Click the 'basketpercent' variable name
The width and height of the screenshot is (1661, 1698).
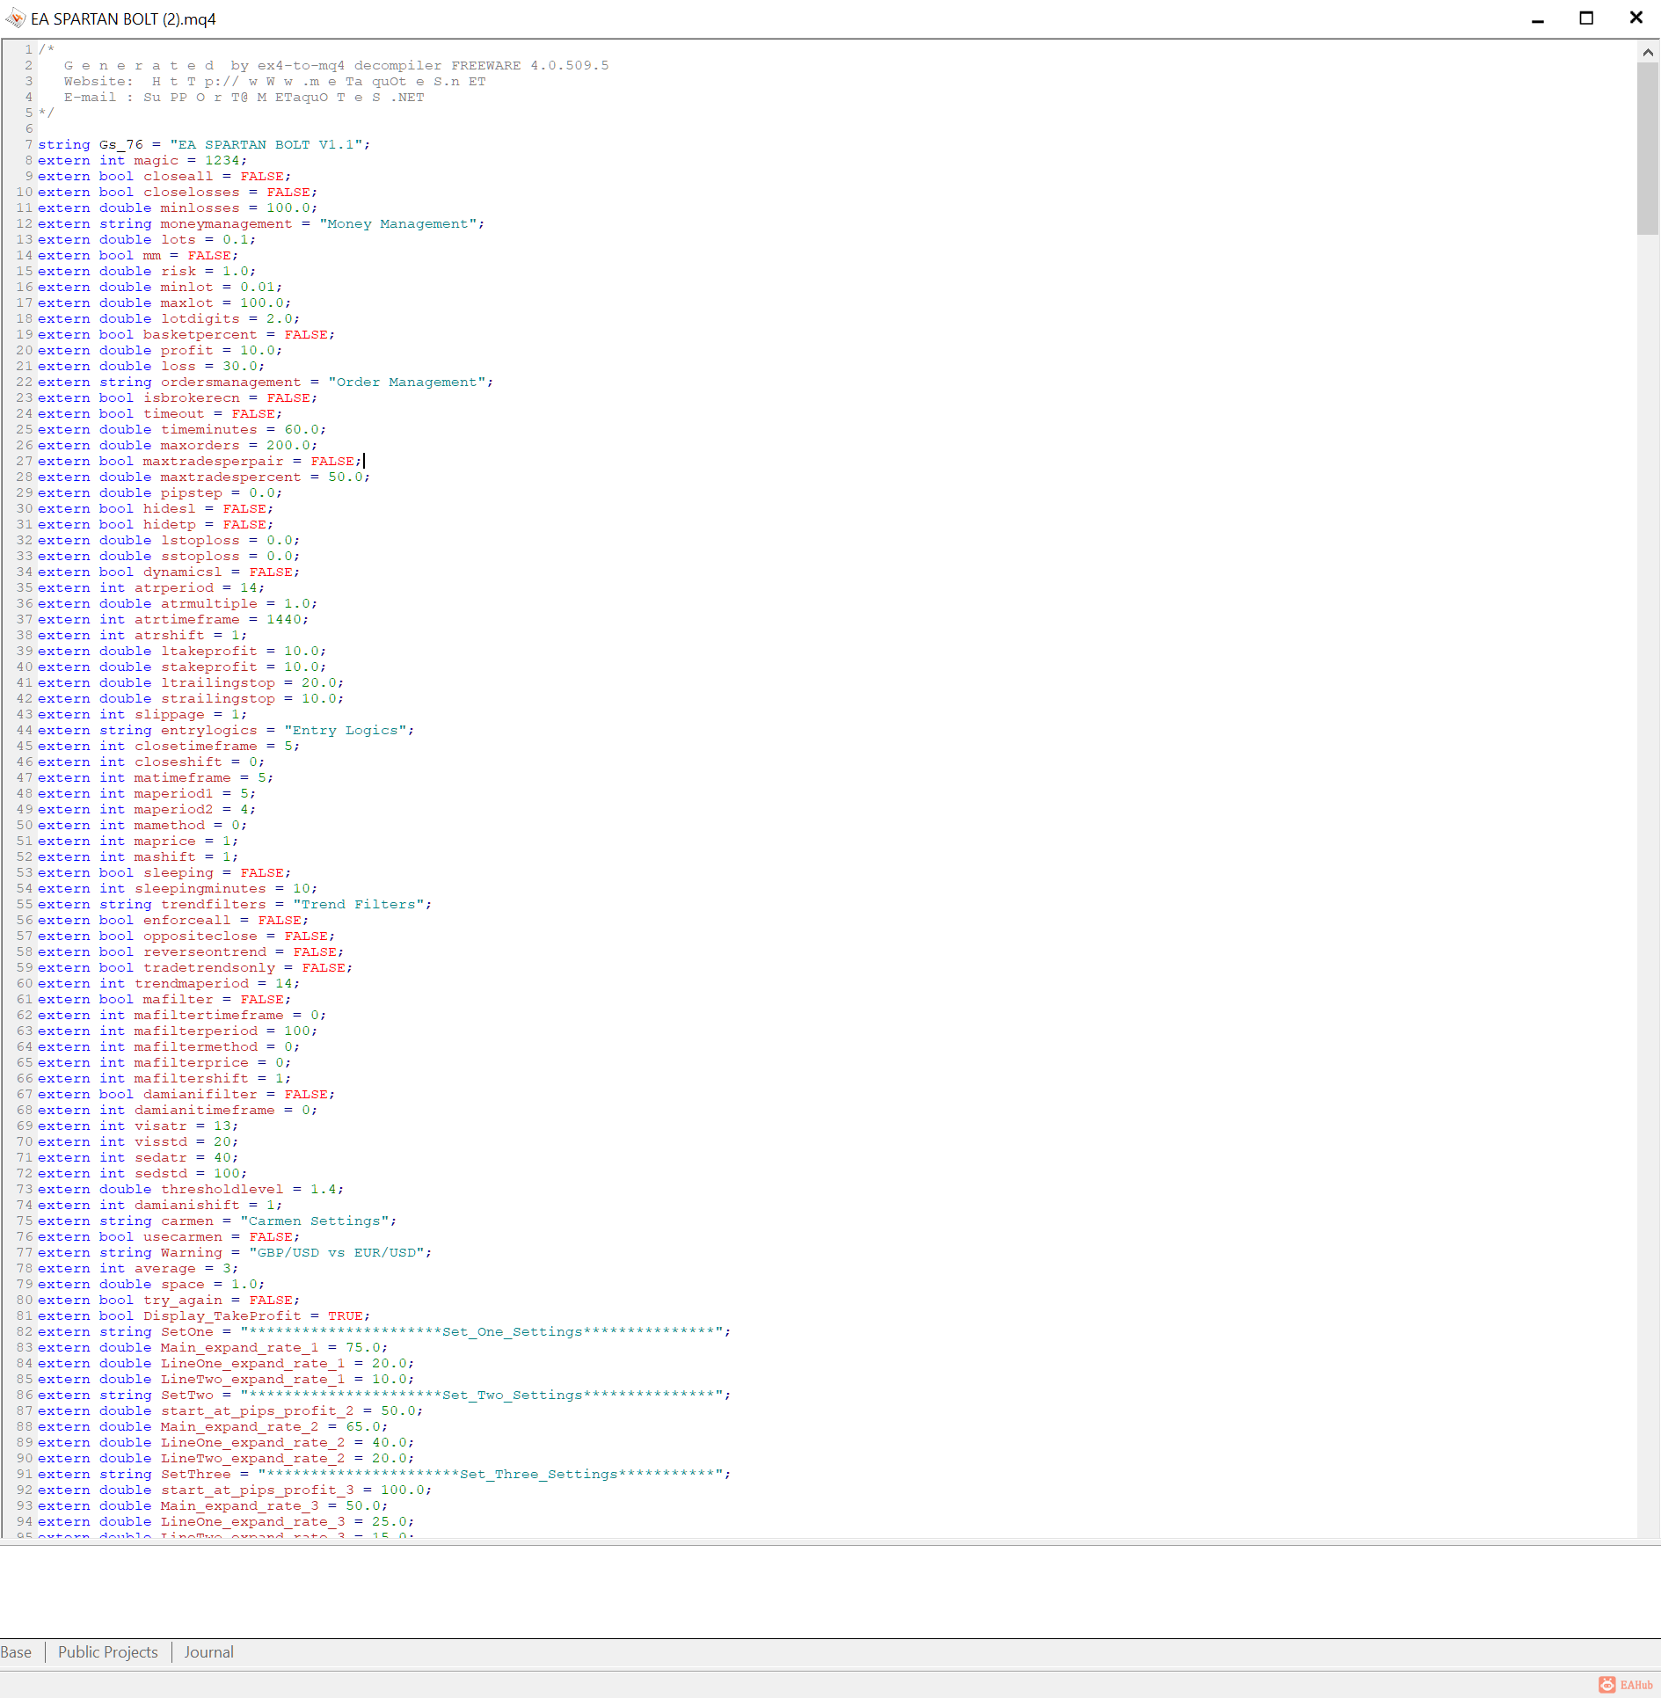pos(200,335)
